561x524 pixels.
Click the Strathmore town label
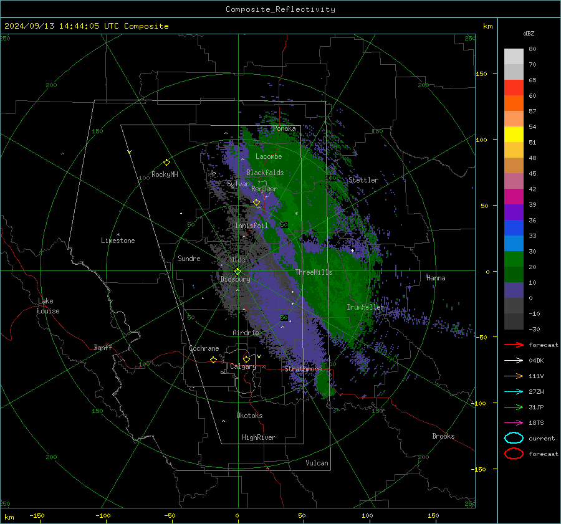[303, 369]
